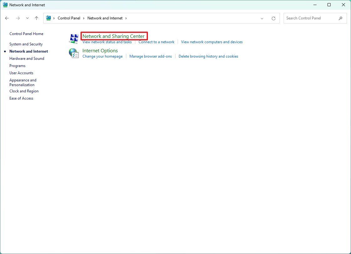The width and height of the screenshot is (351, 254).
Task: Click the forward navigation arrow
Action: coord(18,18)
